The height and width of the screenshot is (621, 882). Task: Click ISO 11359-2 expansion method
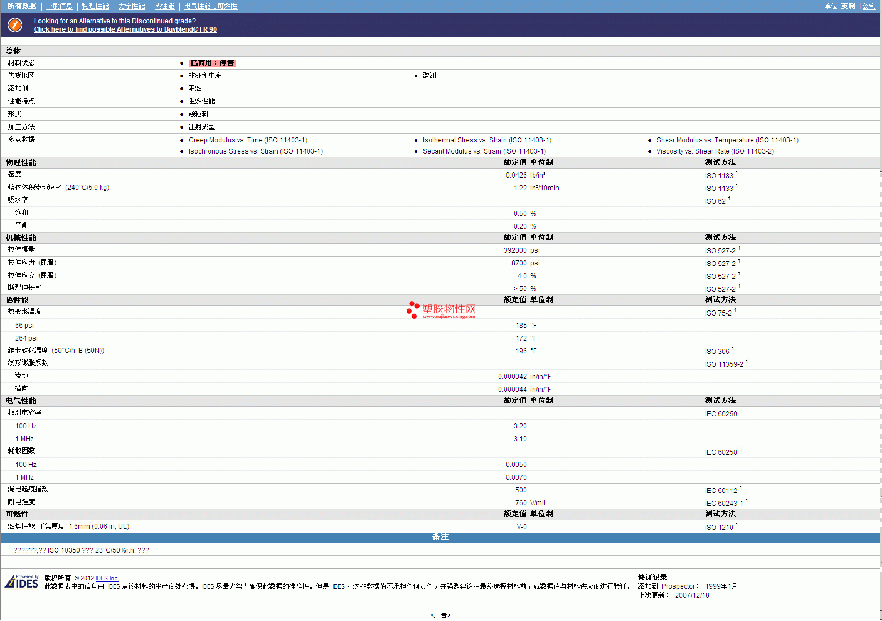[x=724, y=364]
